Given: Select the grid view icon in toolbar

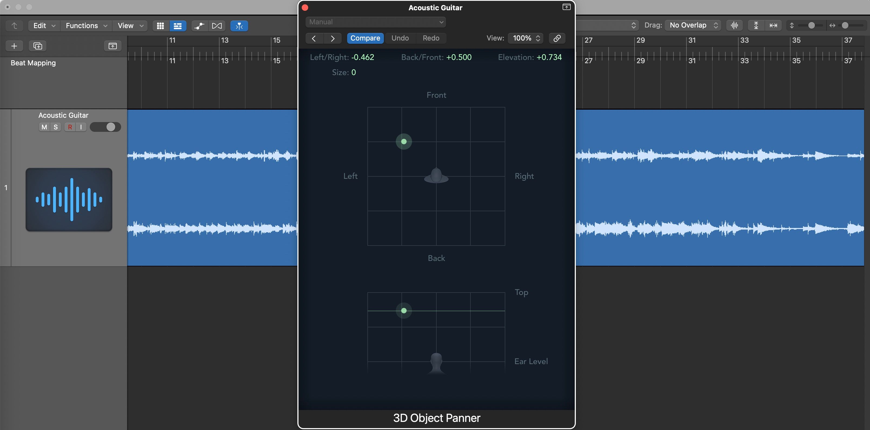Looking at the screenshot, I should 160,26.
